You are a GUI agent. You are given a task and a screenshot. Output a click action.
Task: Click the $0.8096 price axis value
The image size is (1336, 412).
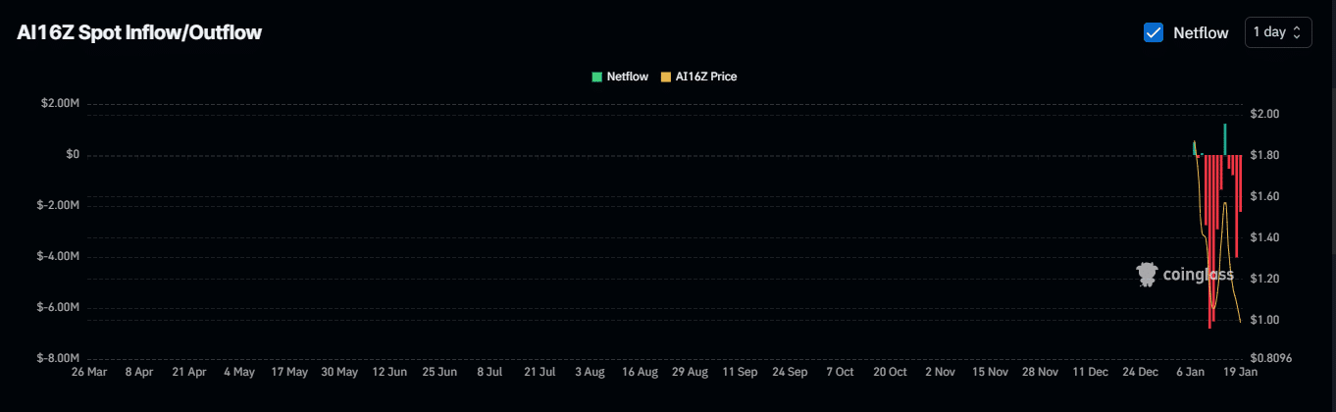click(1272, 359)
